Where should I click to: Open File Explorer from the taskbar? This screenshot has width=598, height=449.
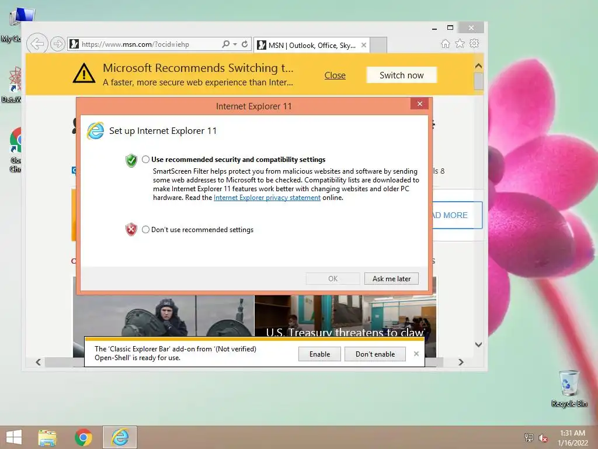(x=47, y=437)
